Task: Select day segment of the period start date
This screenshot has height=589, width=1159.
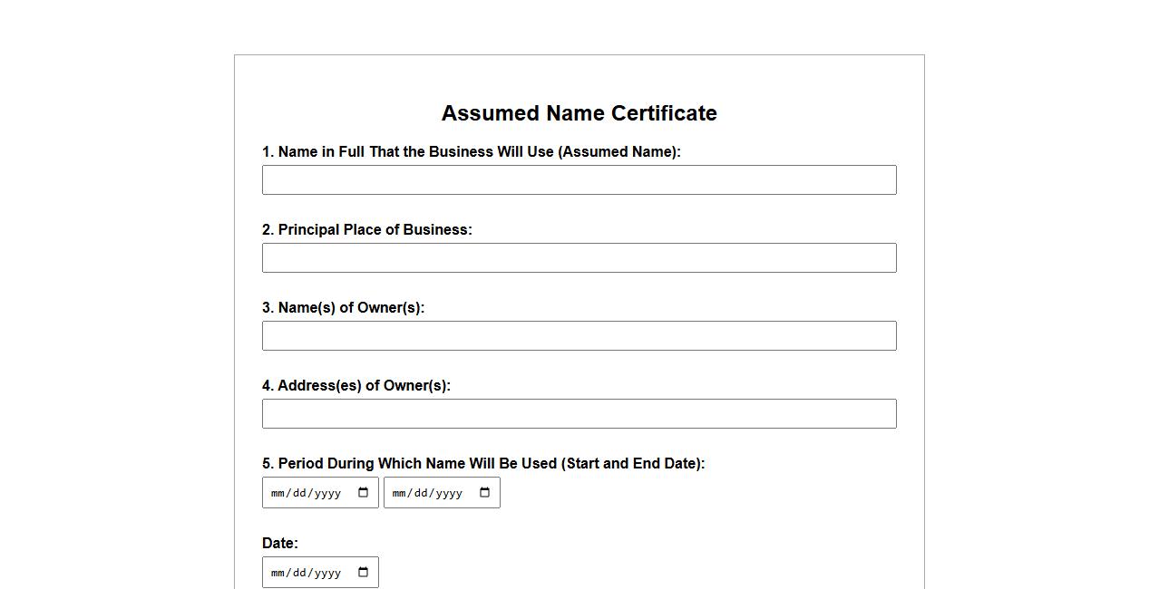Action: click(x=300, y=494)
